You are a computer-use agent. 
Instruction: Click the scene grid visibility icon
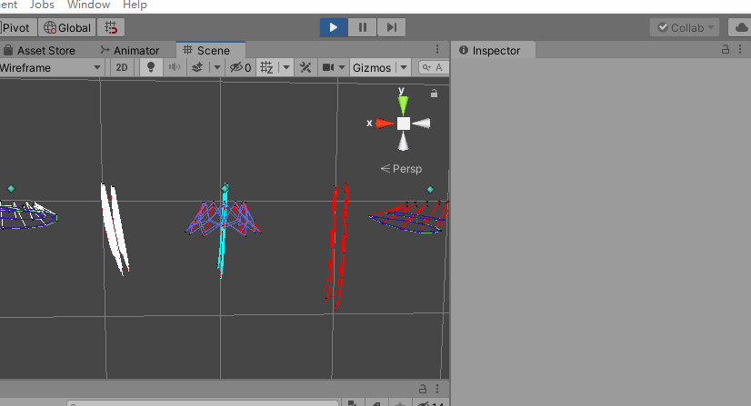coord(267,67)
